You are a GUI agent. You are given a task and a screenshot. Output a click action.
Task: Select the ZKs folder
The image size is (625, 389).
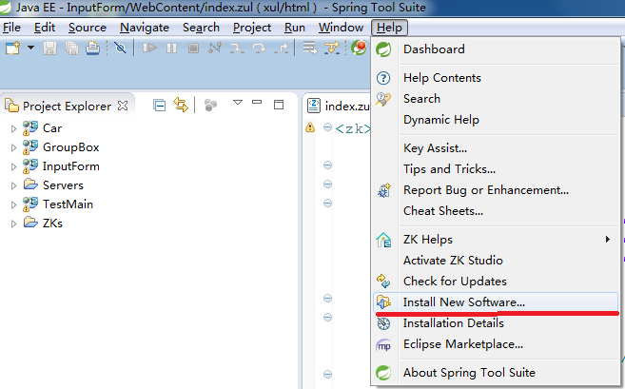pyautogui.click(x=52, y=224)
